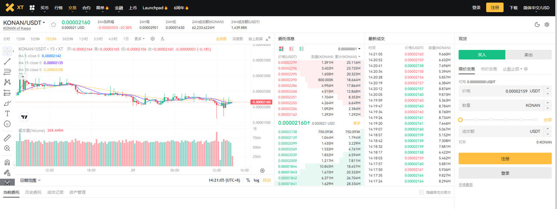
Task: Open 累计(KONAN) column dropdown
Action: [x=347, y=57]
